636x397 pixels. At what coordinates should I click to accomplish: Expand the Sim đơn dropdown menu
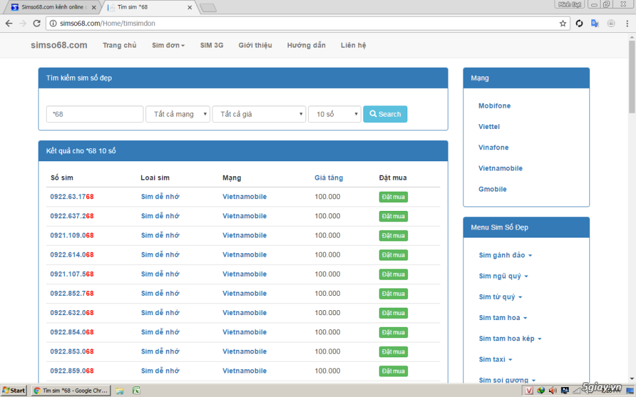tap(167, 45)
